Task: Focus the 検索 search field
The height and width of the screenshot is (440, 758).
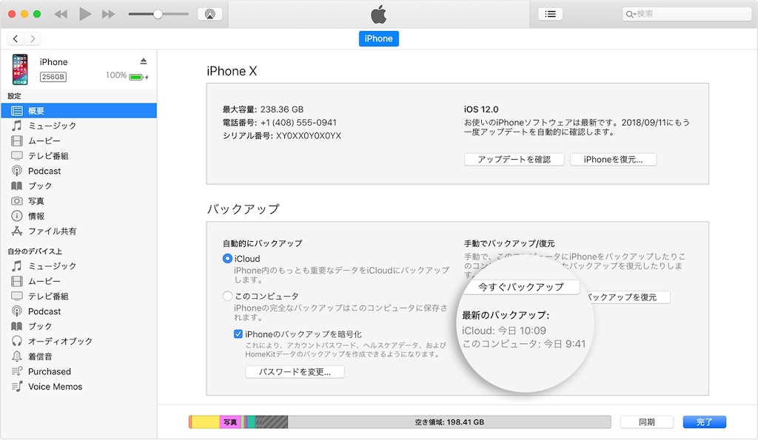Action: [x=686, y=14]
